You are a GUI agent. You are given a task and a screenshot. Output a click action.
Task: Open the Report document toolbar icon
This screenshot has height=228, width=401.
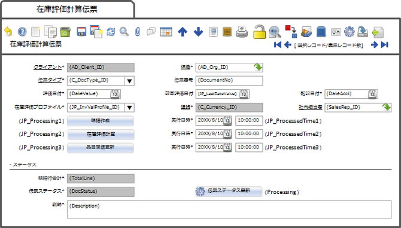tap(213, 32)
